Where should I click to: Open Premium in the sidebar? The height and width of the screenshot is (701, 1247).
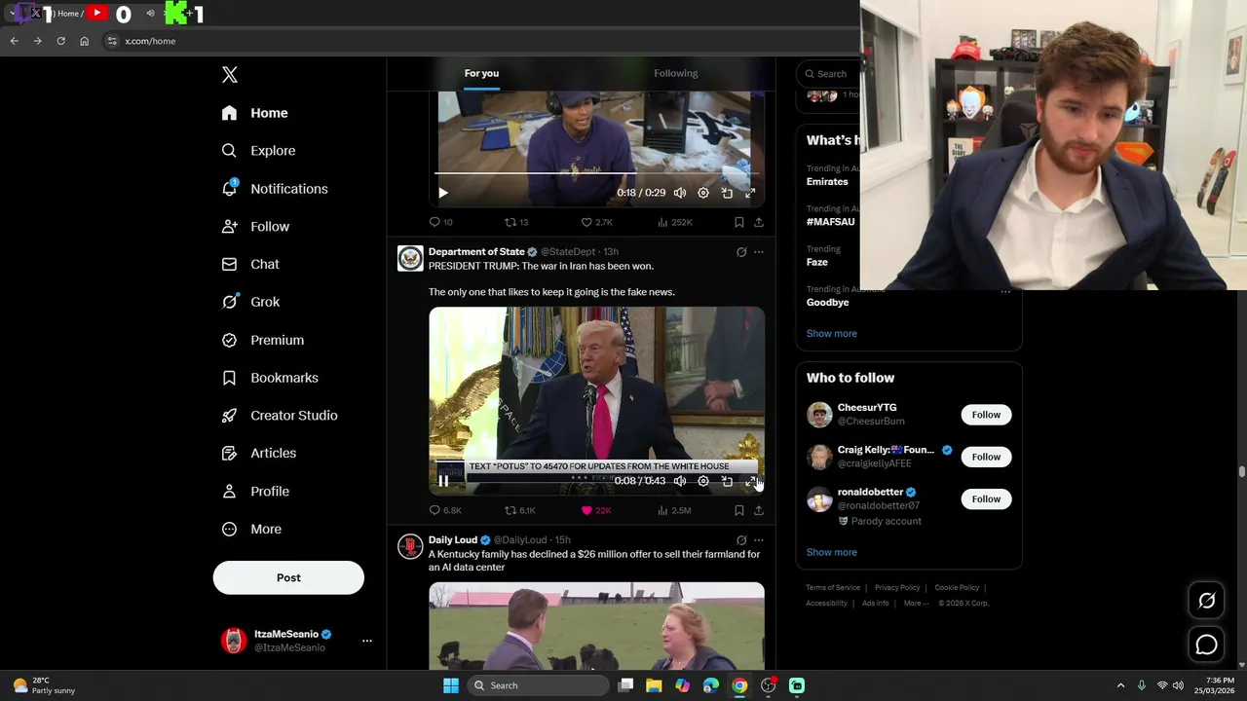coord(262,340)
